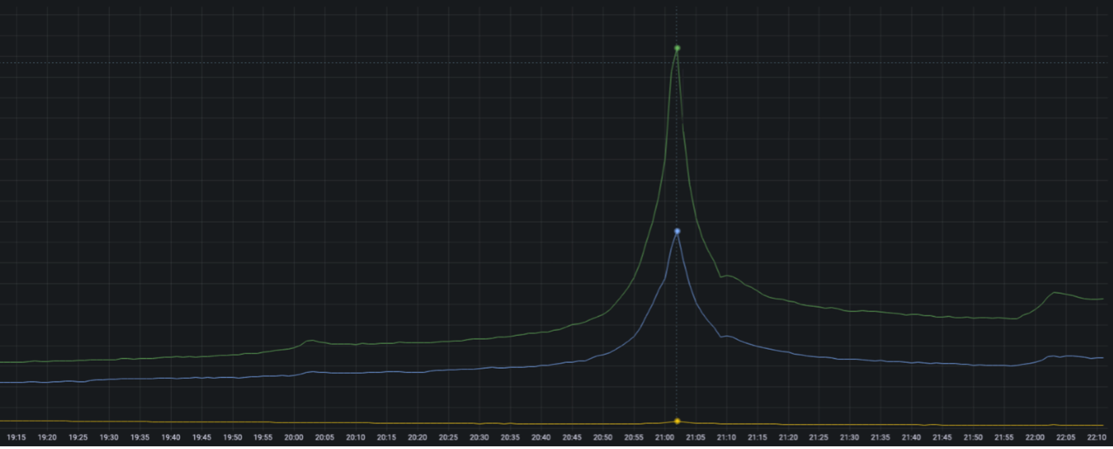The image size is (1113, 449).
Task: Select the 22:10 label on the time axis
Action: tap(1097, 438)
